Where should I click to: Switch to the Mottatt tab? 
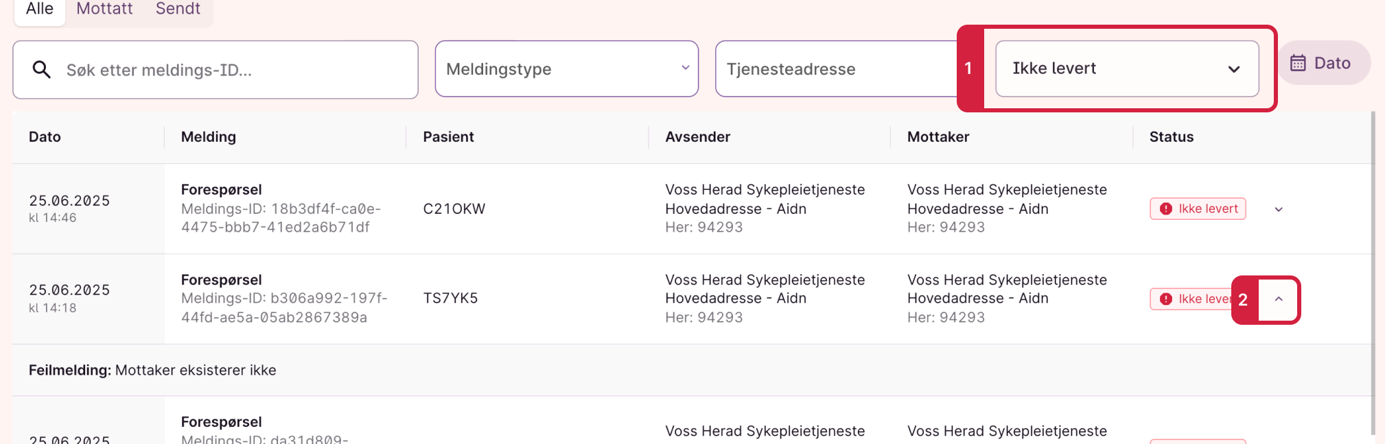pyautogui.click(x=104, y=10)
